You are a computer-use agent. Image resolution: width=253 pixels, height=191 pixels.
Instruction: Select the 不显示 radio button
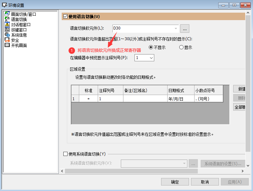coord(151,47)
